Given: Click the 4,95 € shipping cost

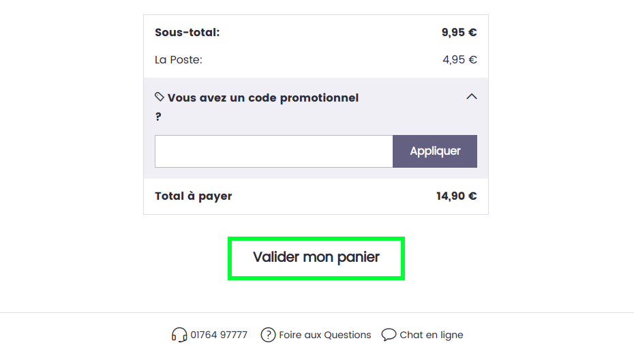Looking at the screenshot, I should [x=459, y=60].
